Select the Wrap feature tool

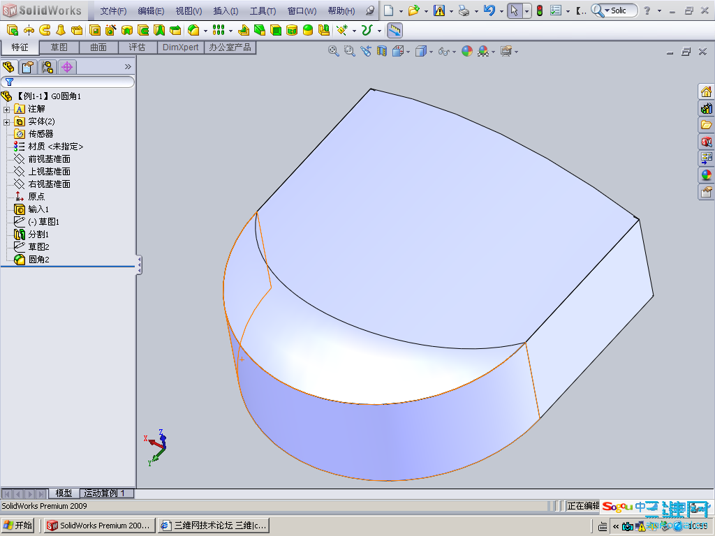pyautogui.click(x=292, y=30)
